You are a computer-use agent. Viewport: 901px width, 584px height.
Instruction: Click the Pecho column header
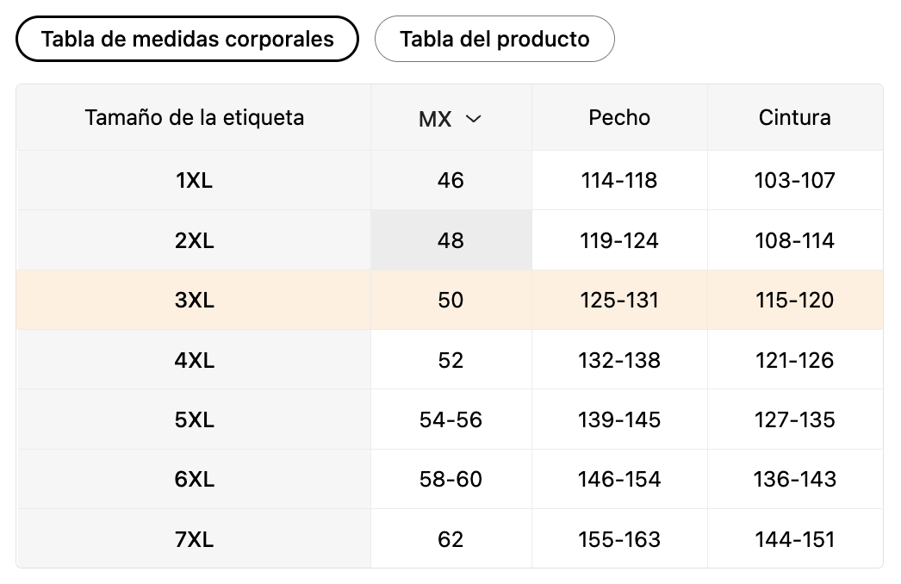(619, 117)
